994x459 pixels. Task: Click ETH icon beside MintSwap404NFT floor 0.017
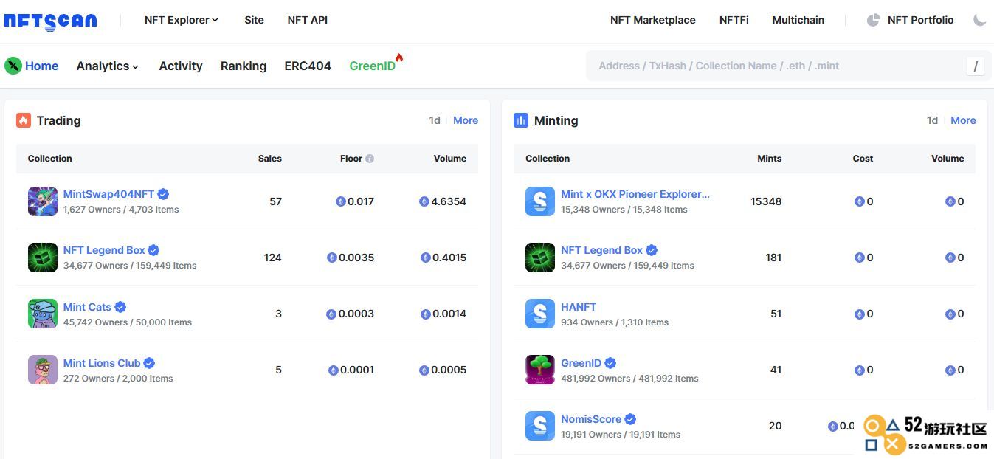point(341,201)
